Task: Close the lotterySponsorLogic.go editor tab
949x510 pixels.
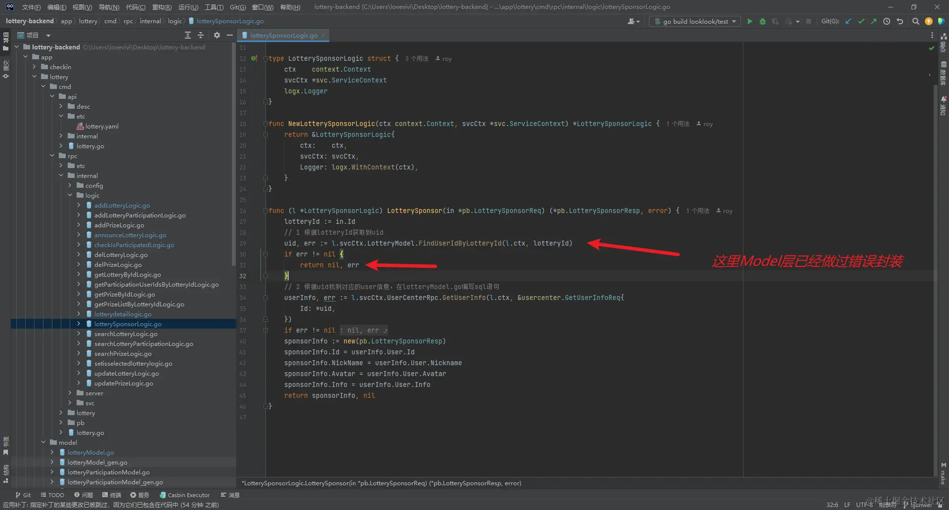Action: [x=323, y=35]
